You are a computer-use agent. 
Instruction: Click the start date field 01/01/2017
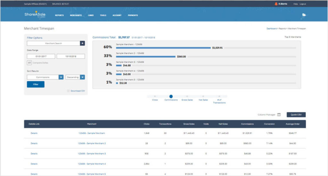click(41, 56)
